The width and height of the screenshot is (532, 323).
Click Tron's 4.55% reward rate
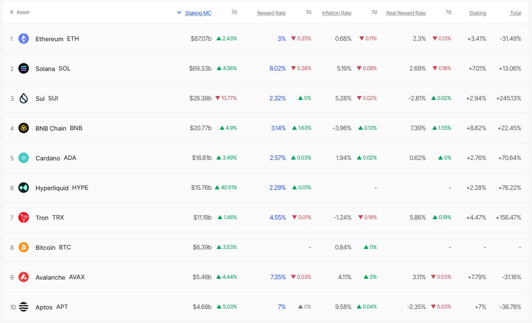click(278, 217)
